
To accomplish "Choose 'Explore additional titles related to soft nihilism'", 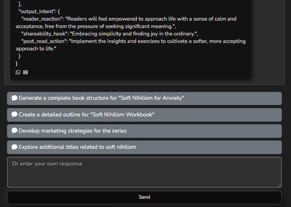I will point(77,147).
